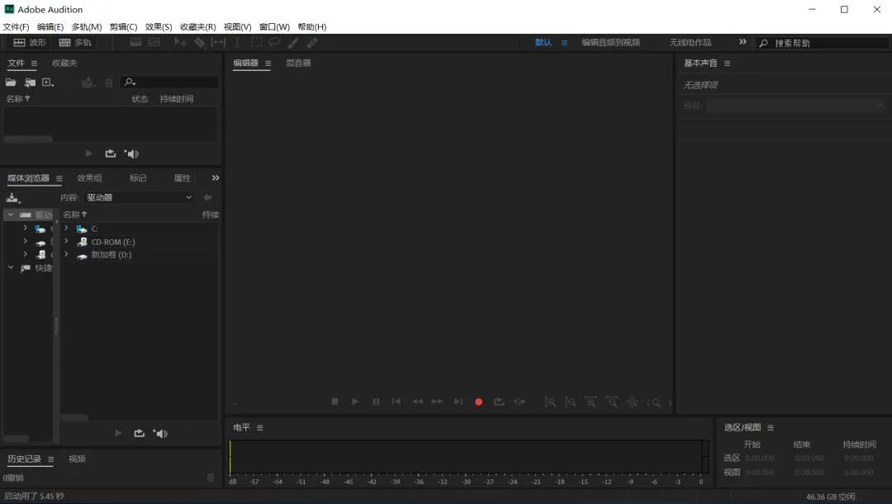Click the Import file icon in Files panel
The width and height of the screenshot is (892, 504).
tap(30, 82)
